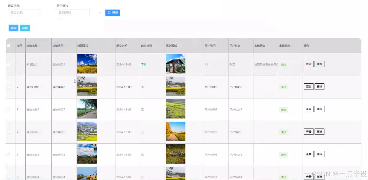Sort table by 审核状态 column icon

click(x=292, y=46)
